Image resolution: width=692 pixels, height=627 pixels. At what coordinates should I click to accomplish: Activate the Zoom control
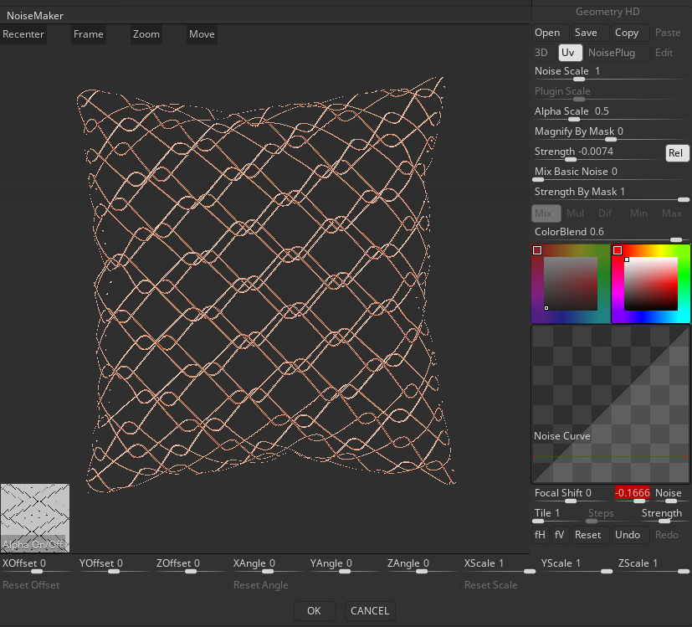[146, 34]
